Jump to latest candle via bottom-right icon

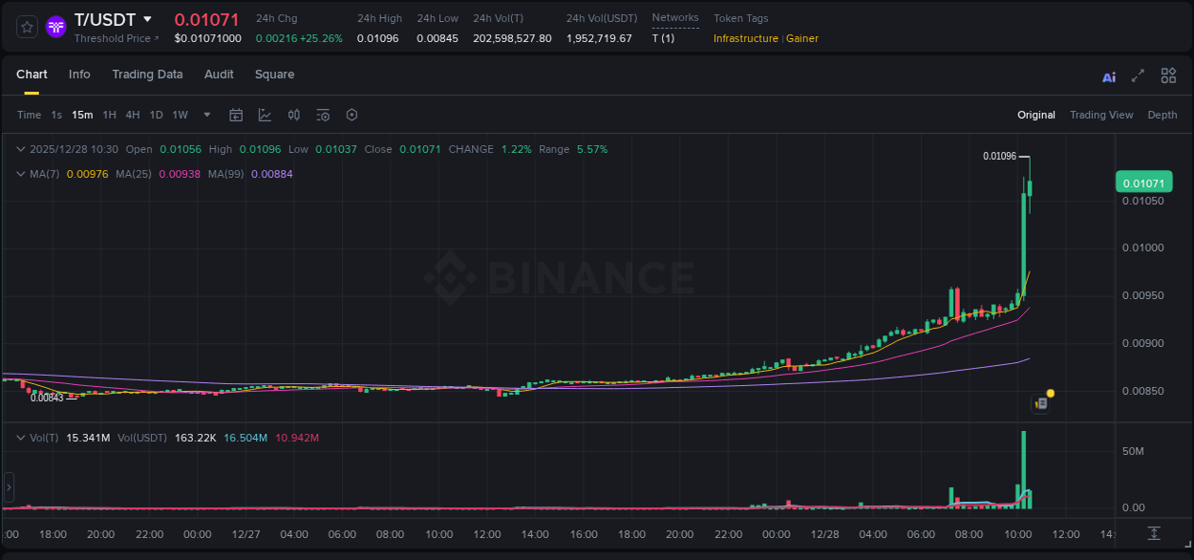tap(1155, 535)
